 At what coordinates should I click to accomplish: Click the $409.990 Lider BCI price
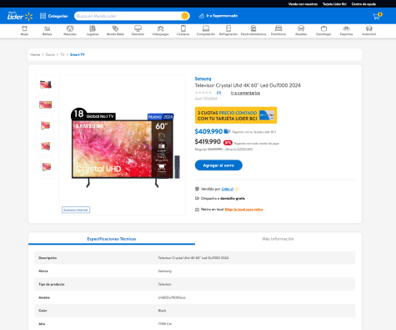(208, 131)
